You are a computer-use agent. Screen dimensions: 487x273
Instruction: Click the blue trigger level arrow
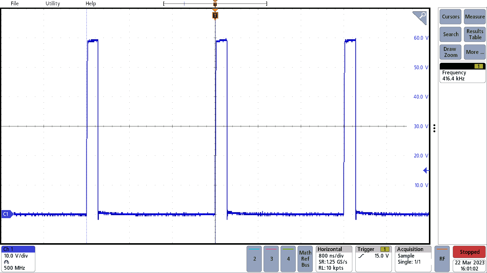click(426, 170)
